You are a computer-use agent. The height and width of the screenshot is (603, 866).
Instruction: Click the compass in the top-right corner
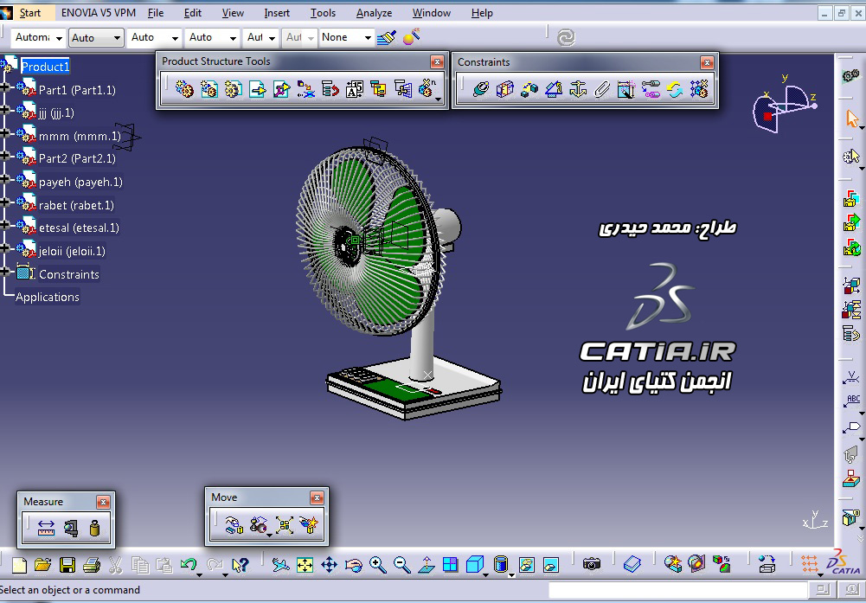point(783,105)
